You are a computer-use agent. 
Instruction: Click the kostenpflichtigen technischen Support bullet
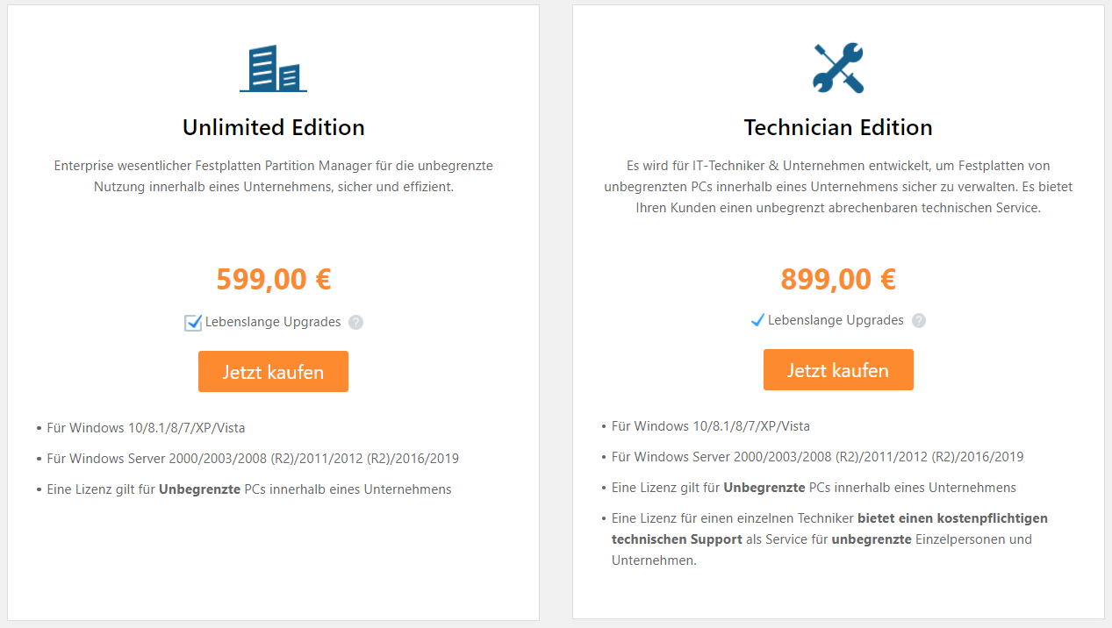829,539
